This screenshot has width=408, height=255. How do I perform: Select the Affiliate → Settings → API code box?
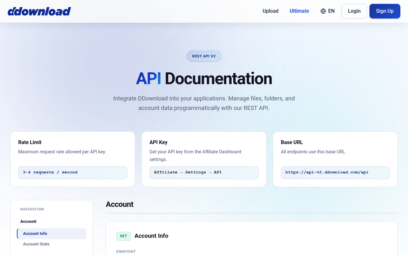[x=204, y=172]
